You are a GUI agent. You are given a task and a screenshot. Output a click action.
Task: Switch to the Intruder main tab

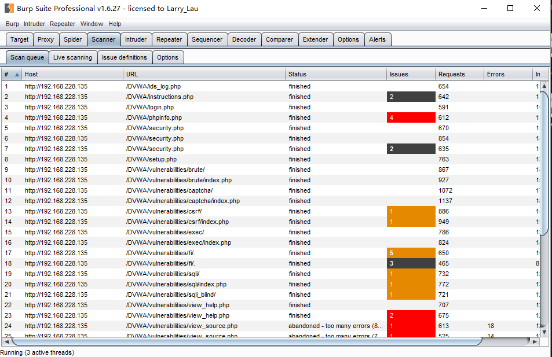[x=136, y=39]
